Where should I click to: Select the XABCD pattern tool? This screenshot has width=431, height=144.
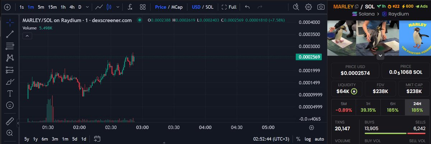click(x=10, y=58)
